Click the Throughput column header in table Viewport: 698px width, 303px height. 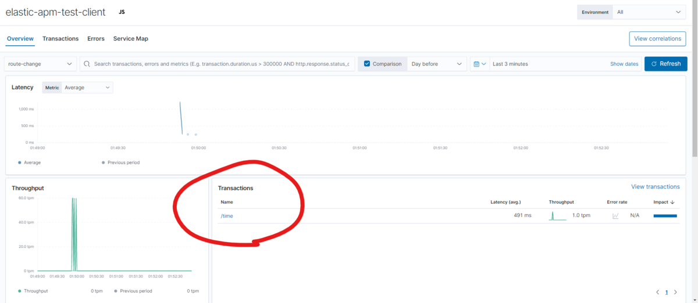561,202
